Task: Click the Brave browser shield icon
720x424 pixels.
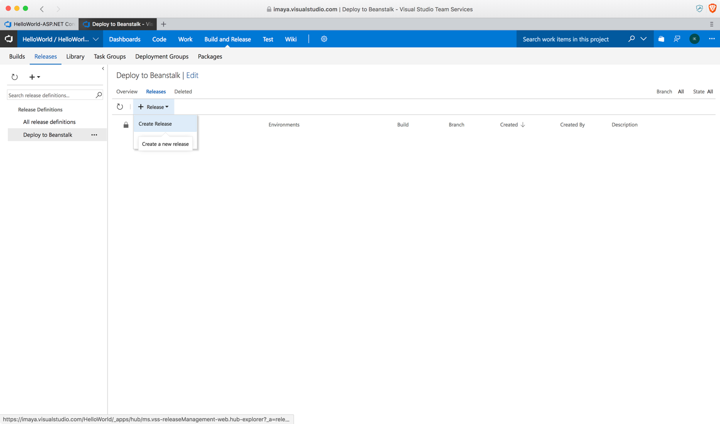Action: click(712, 9)
